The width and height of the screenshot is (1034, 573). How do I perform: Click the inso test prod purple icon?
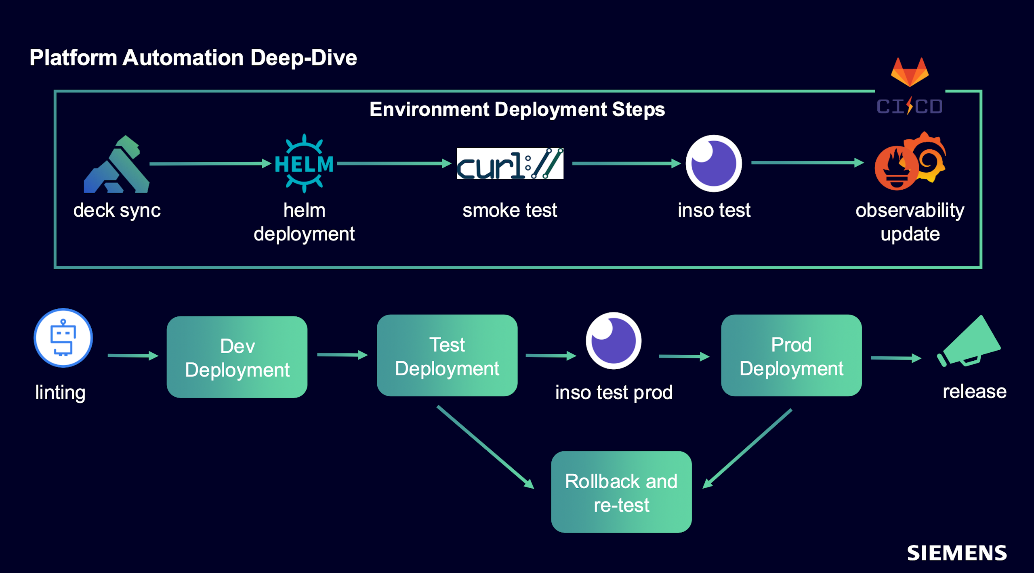[x=614, y=341]
